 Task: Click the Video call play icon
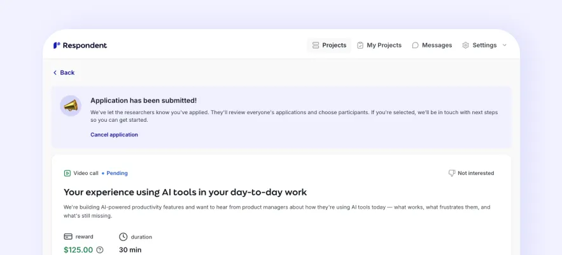(67, 173)
